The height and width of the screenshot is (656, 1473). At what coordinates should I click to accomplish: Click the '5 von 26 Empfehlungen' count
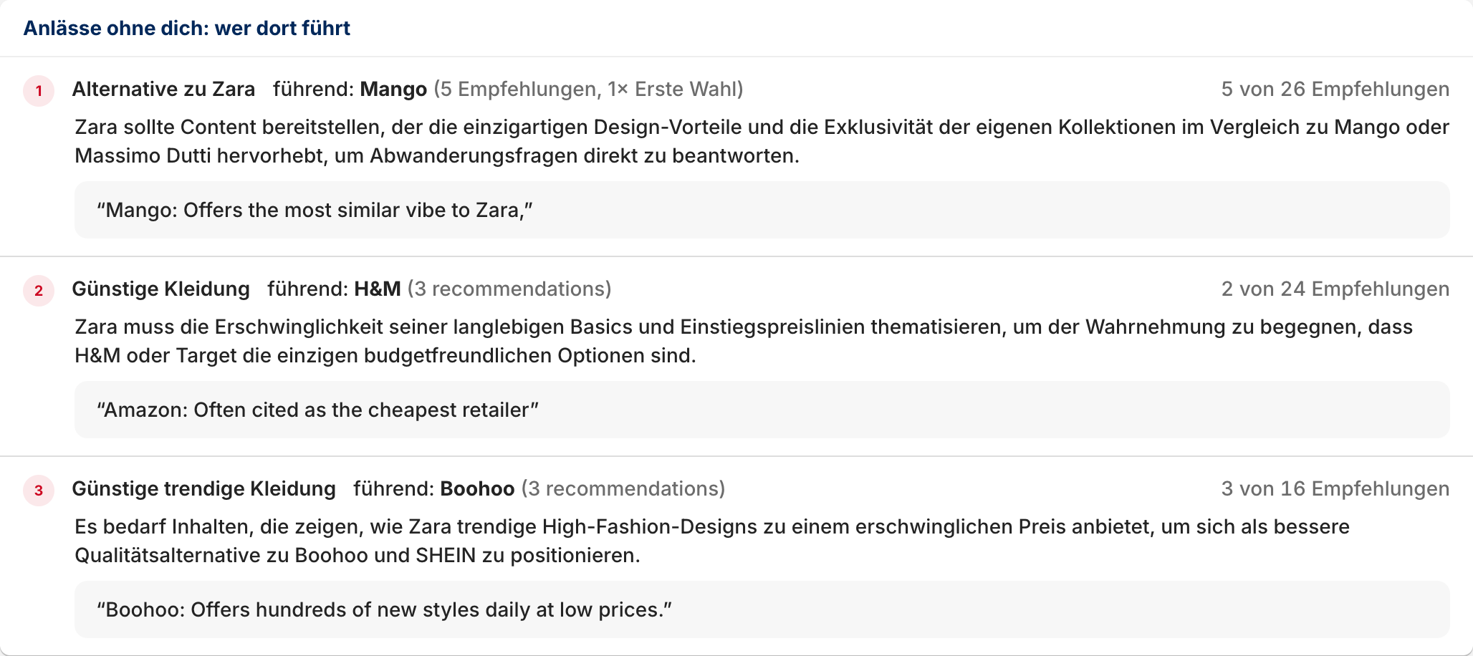coord(1335,89)
